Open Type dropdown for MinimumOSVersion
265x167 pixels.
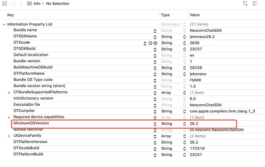184,124
